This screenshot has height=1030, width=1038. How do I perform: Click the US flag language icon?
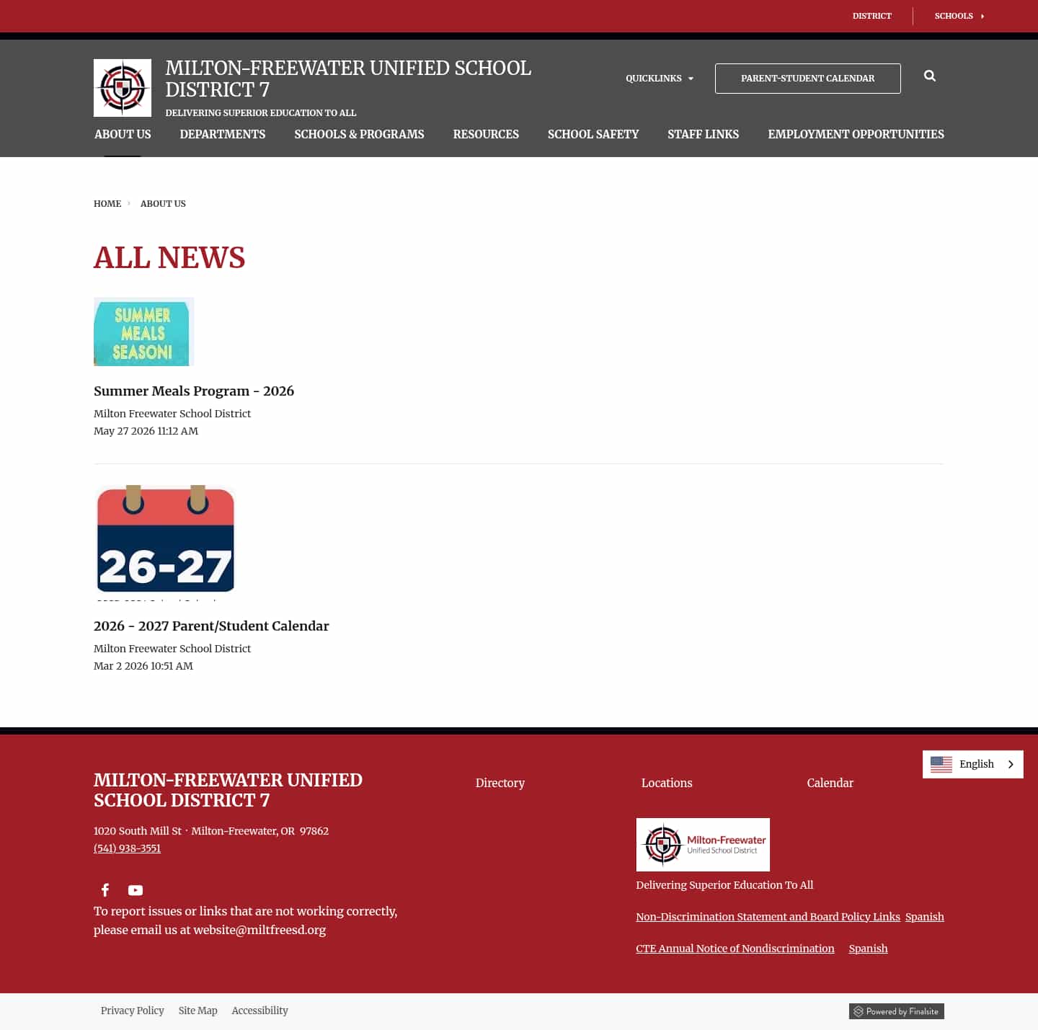point(941,764)
